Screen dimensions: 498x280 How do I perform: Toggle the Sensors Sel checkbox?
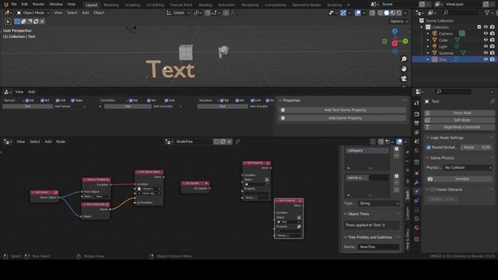tap(27, 100)
